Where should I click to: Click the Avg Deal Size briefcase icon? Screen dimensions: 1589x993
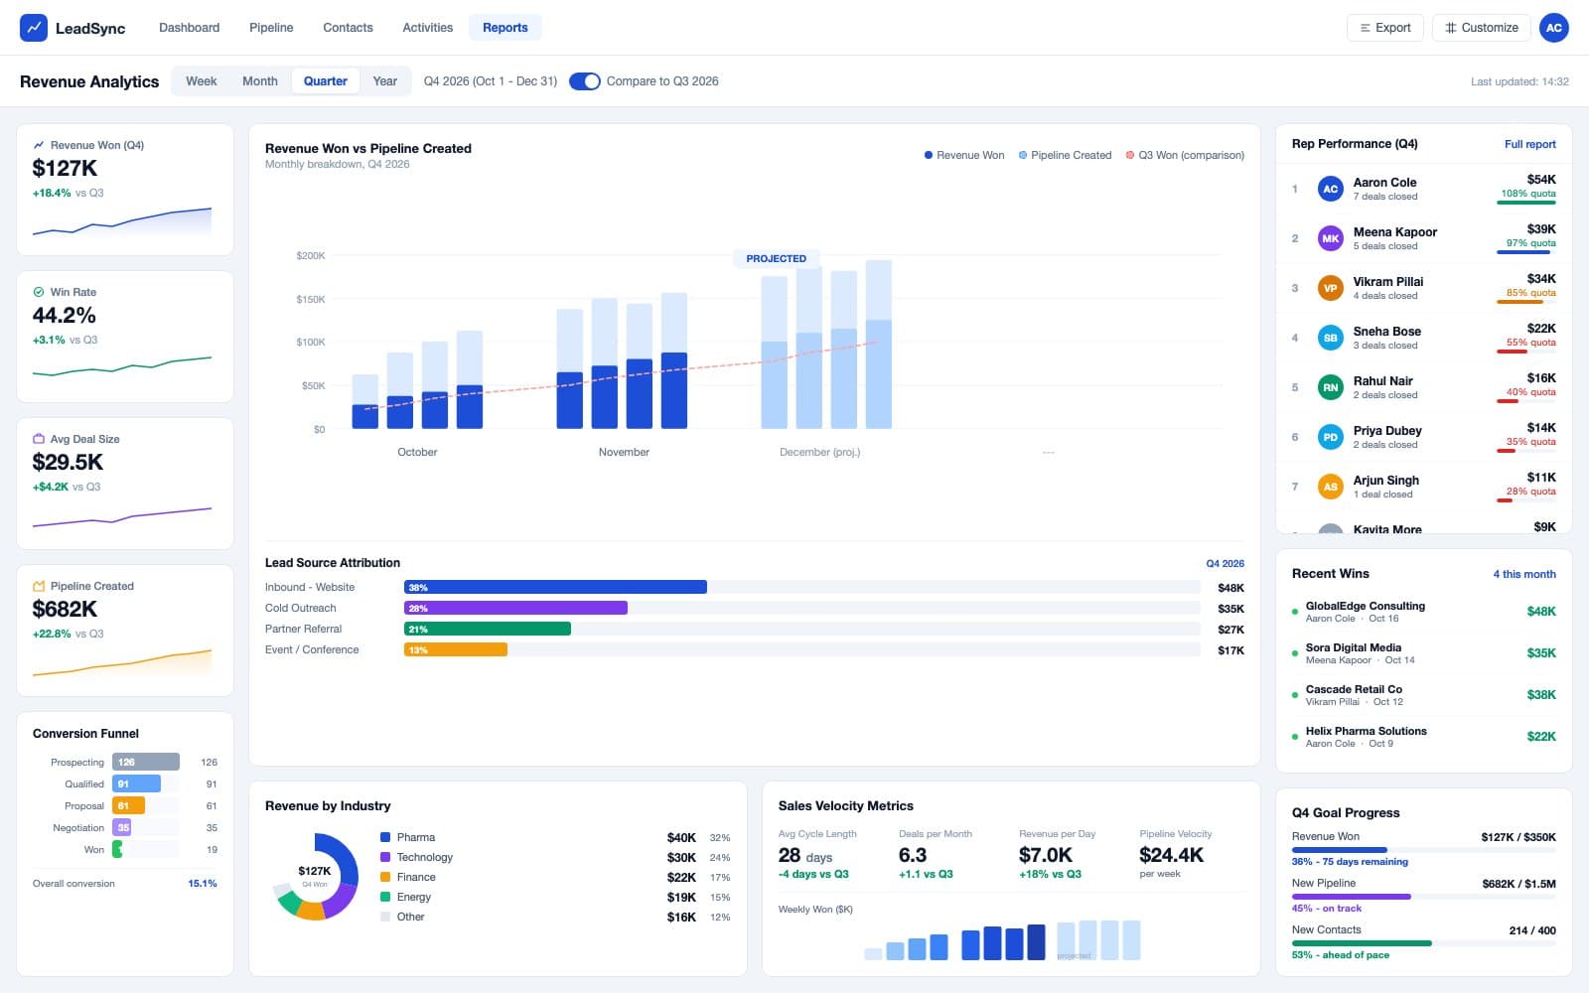(39, 439)
